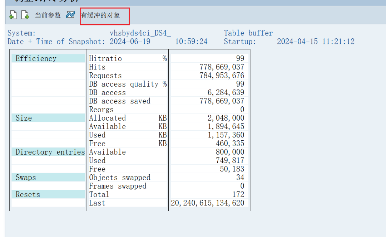Click the system name vhsbyds4ci_DS4_
This screenshot has width=386, height=237.
point(140,33)
